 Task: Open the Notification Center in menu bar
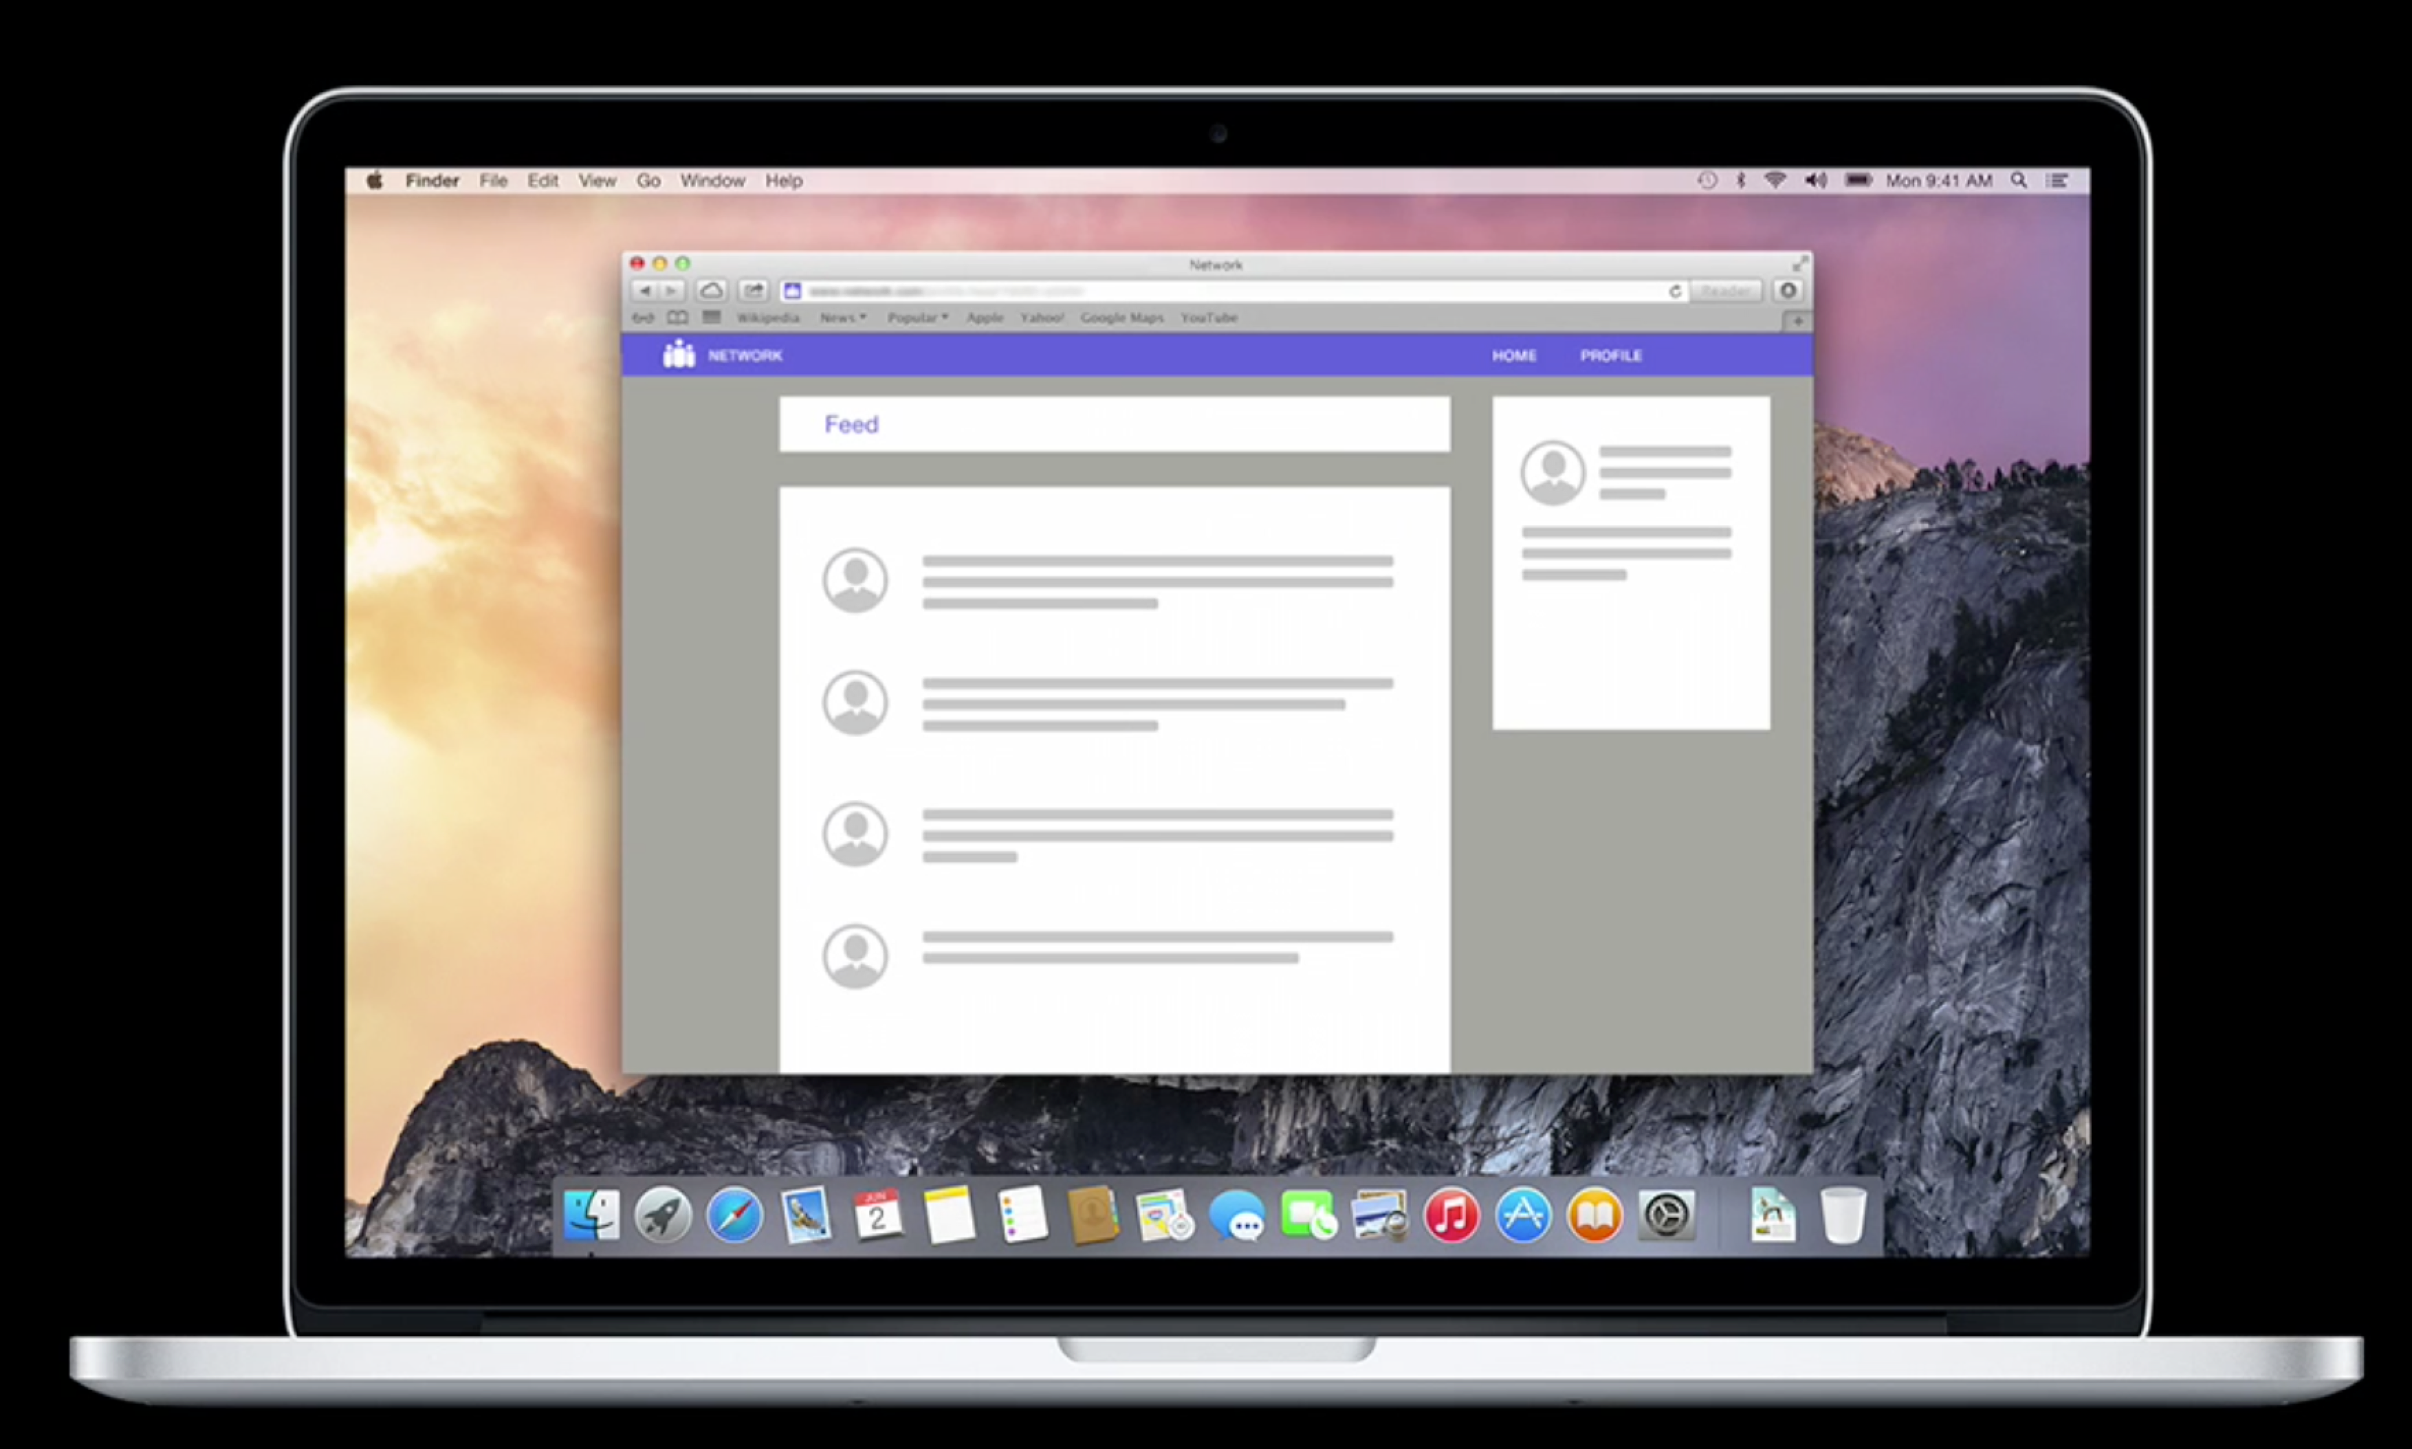tap(2057, 181)
